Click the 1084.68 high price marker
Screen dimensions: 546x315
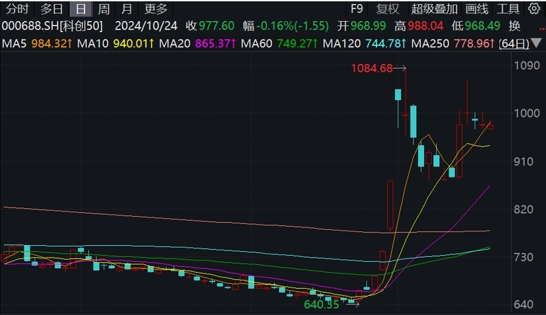pyautogui.click(x=371, y=68)
